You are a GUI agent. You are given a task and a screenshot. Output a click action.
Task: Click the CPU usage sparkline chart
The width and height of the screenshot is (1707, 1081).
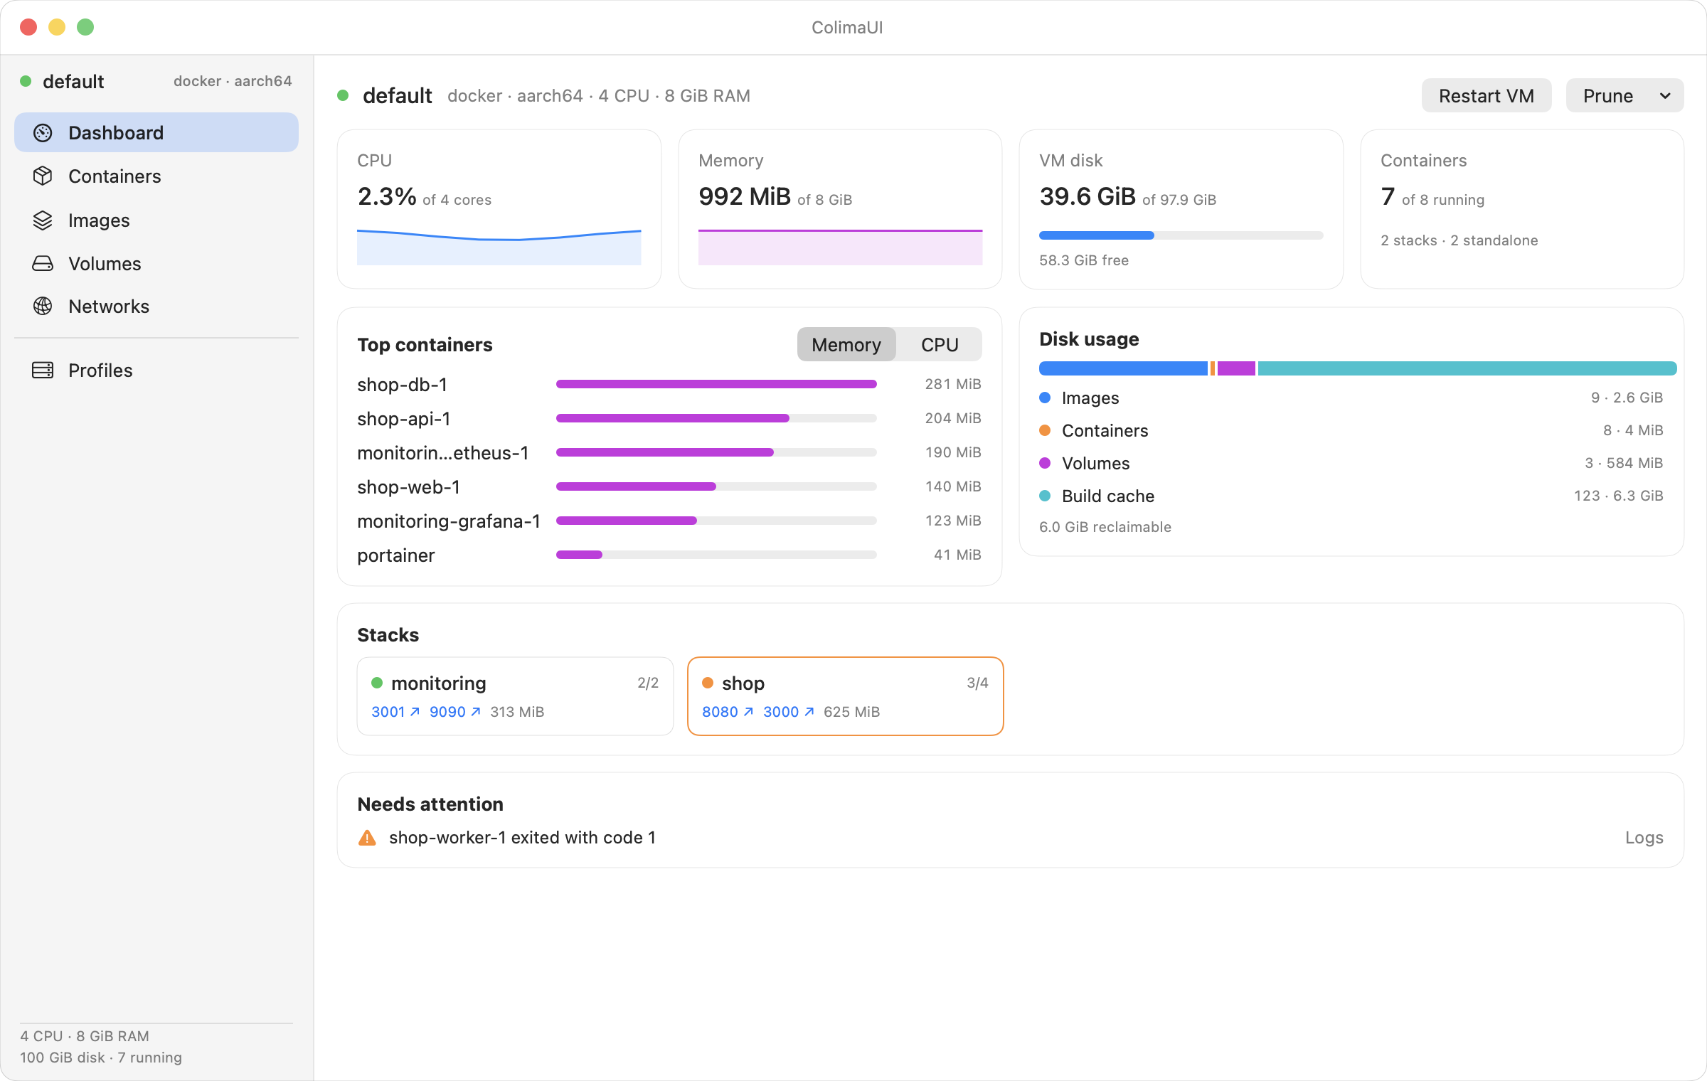click(499, 247)
